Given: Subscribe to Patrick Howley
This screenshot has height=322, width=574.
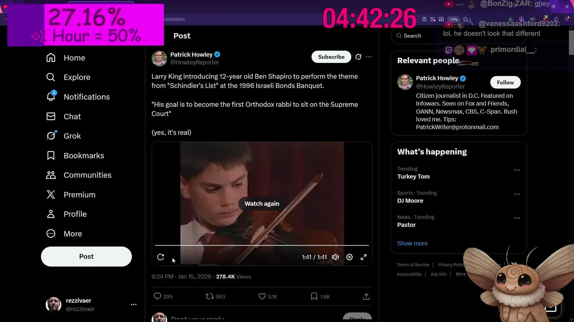Looking at the screenshot, I should pos(331,57).
